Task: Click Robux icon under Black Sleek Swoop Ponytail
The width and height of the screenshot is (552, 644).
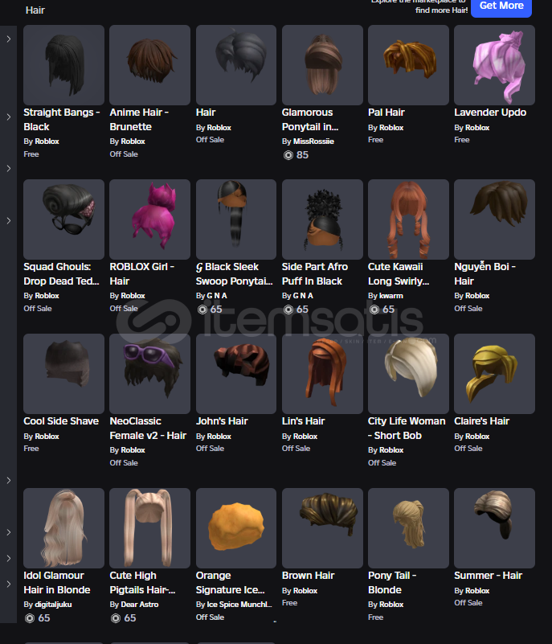Action: [x=202, y=310]
